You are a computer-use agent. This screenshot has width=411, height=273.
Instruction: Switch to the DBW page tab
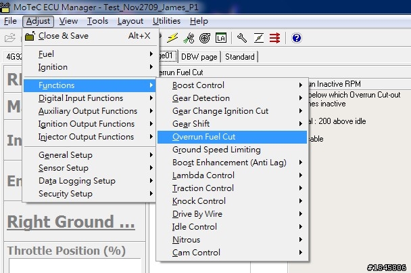tap(199, 57)
